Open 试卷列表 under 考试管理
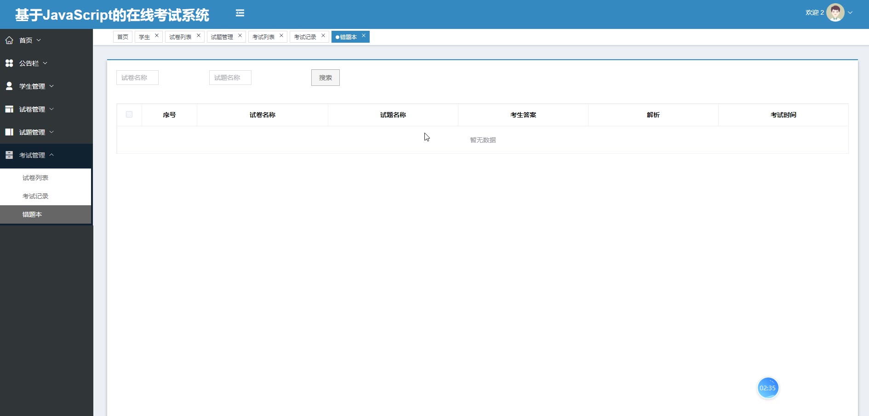The height and width of the screenshot is (416, 869). tap(46, 178)
